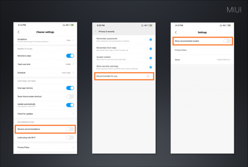
Task: Expand Schedule option set to every 3 days
Action: [x=73, y=72]
